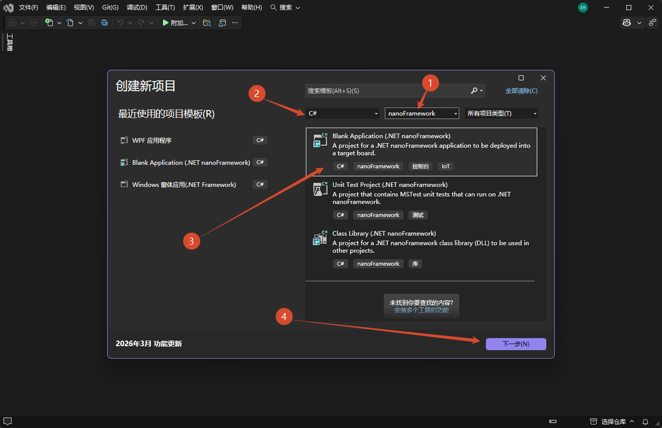Click the window layout icon in toolbar
662x428 pixels.
(x=222, y=23)
